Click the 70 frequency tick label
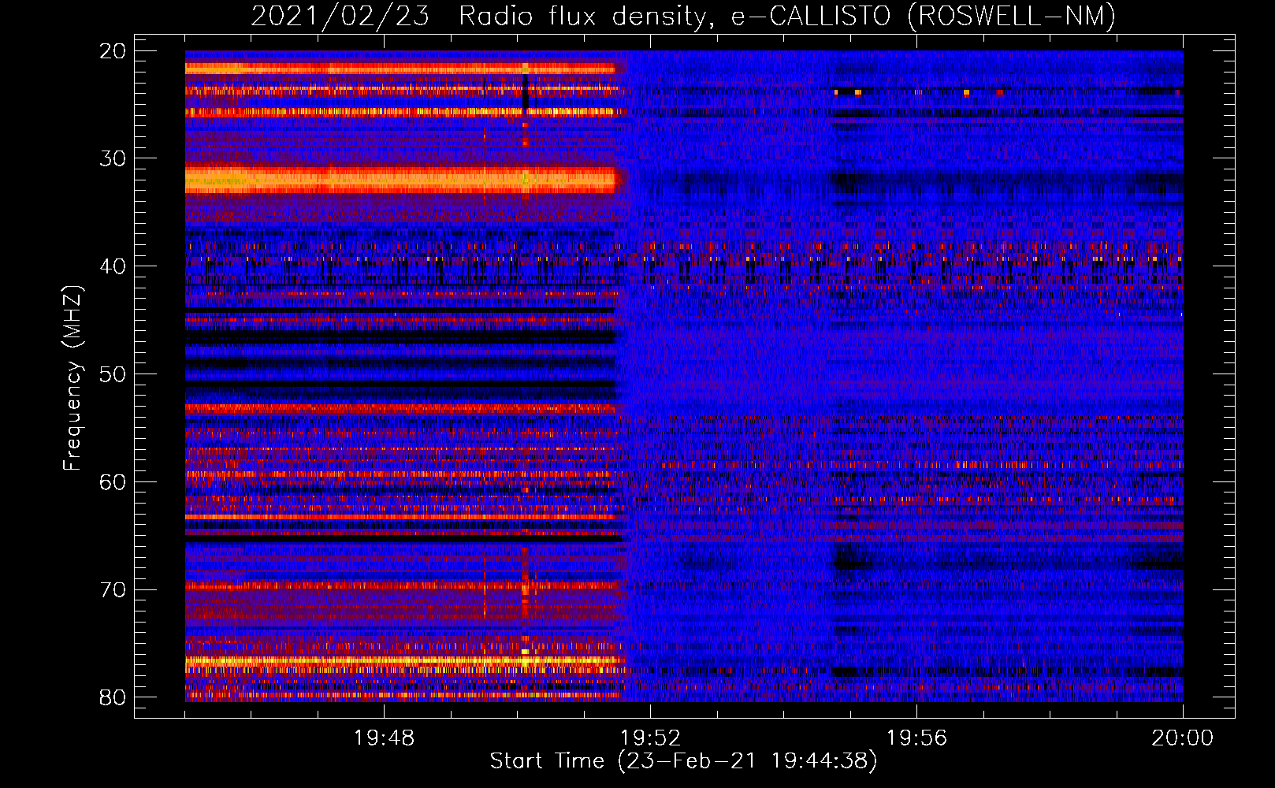 (x=113, y=590)
